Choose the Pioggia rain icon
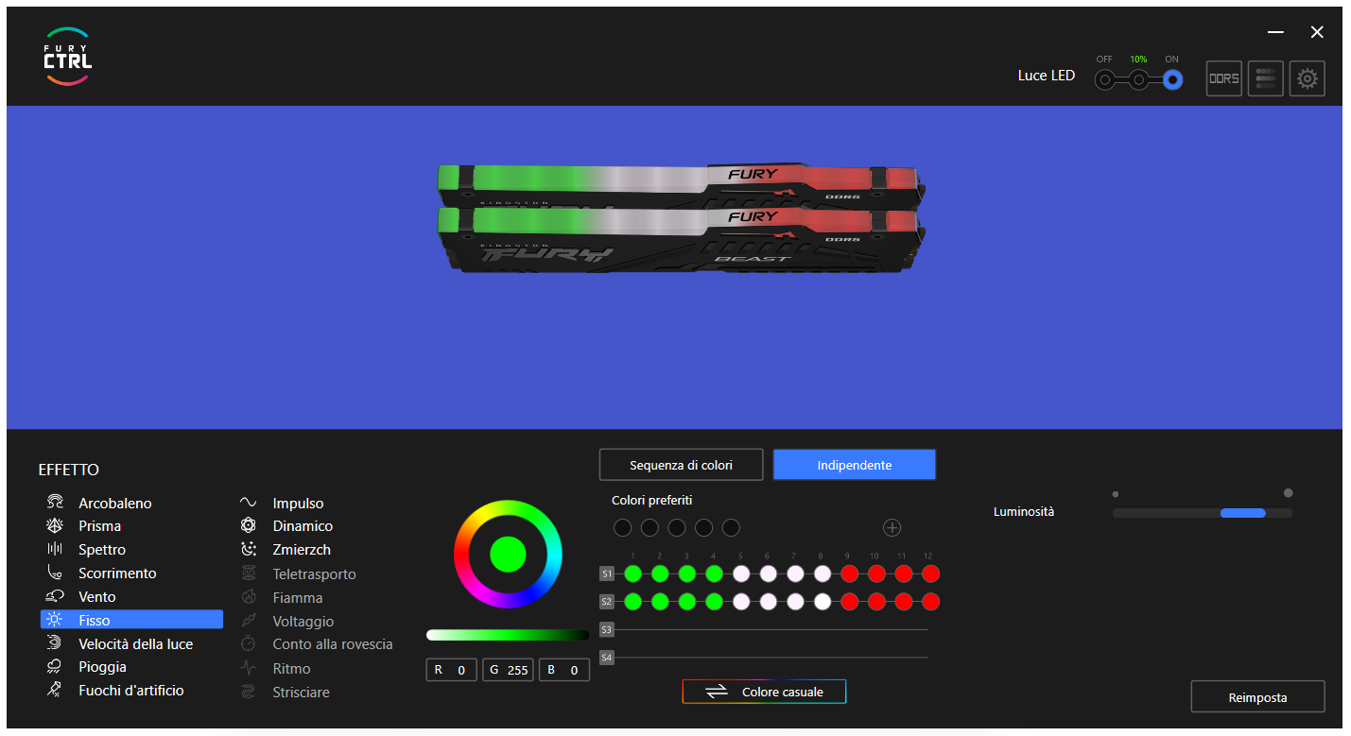1351x736 pixels. point(55,666)
